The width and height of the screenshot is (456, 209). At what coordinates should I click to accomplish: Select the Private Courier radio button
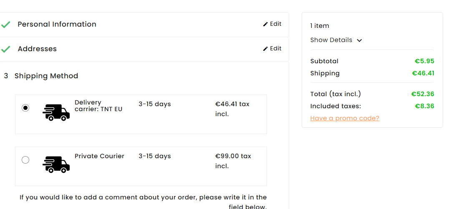pos(25,160)
